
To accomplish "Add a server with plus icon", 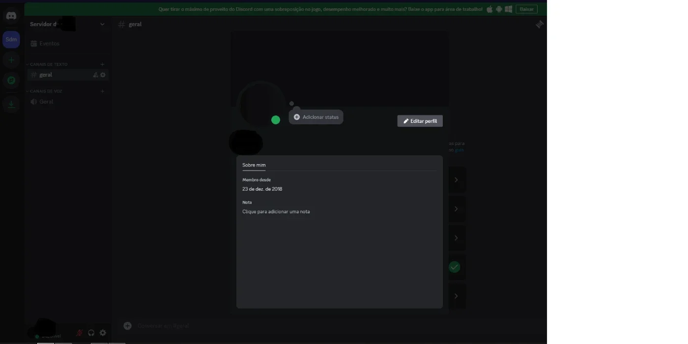I will 11,60.
